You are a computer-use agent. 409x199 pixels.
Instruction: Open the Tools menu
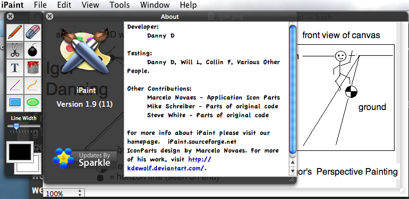[x=119, y=4]
